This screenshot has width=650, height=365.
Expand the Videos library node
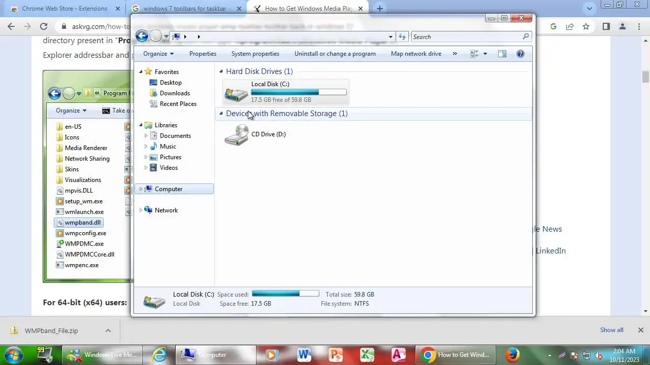tap(146, 168)
